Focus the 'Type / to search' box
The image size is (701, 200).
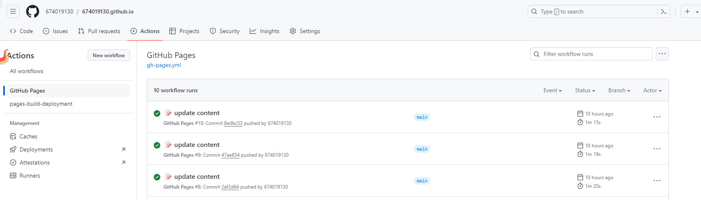point(599,11)
